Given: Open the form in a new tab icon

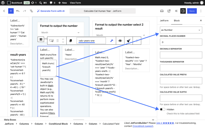Looking at the screenshot, I should click(169, 11).
